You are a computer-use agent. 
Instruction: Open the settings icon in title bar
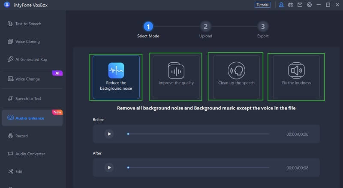[x=309, y=5]
